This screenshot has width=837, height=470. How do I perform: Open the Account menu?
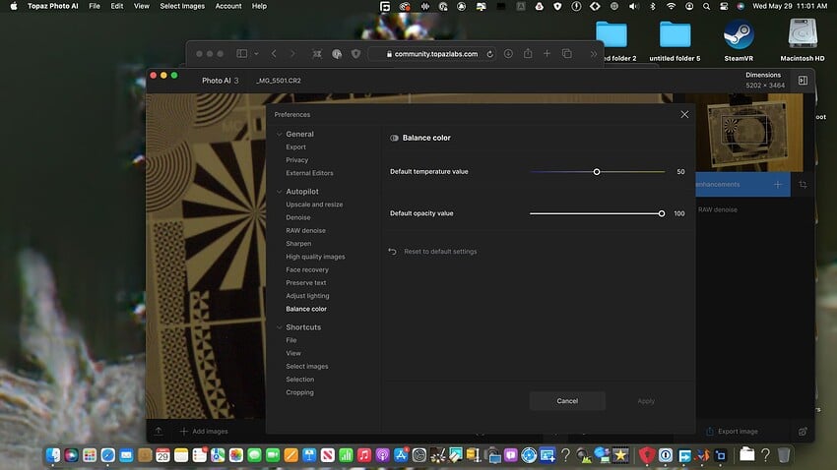228,7
